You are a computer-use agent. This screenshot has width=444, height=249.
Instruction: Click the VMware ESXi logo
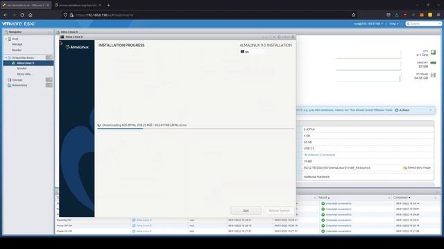pyautogui.click(x=19, y=24)
